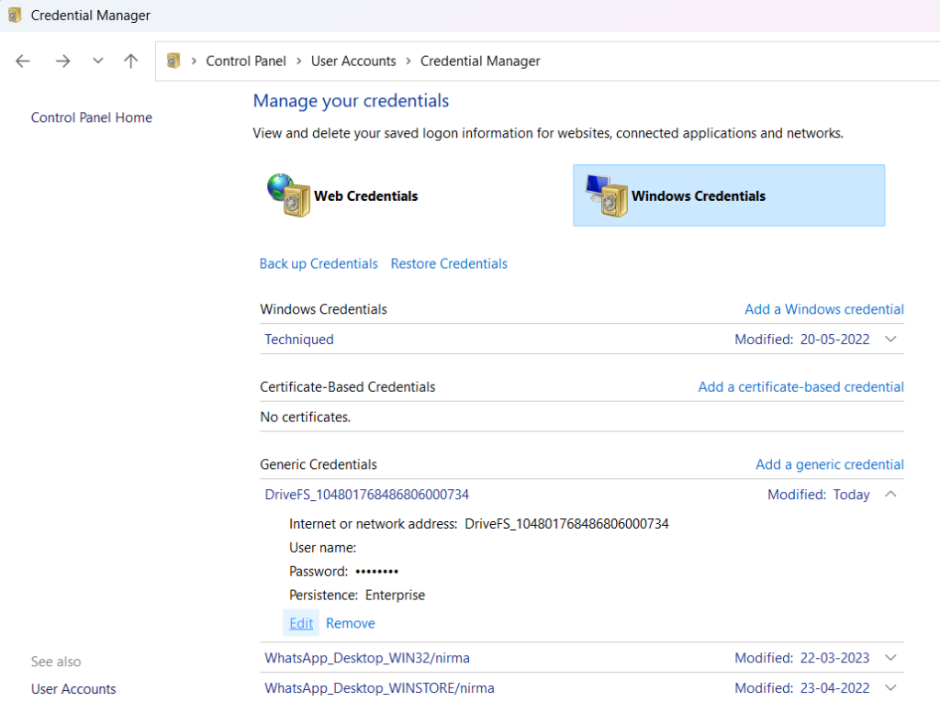The width and height of the screenshot is (940, 702).
Task: Click the address bar safe icon
Action: click(173, 61)
